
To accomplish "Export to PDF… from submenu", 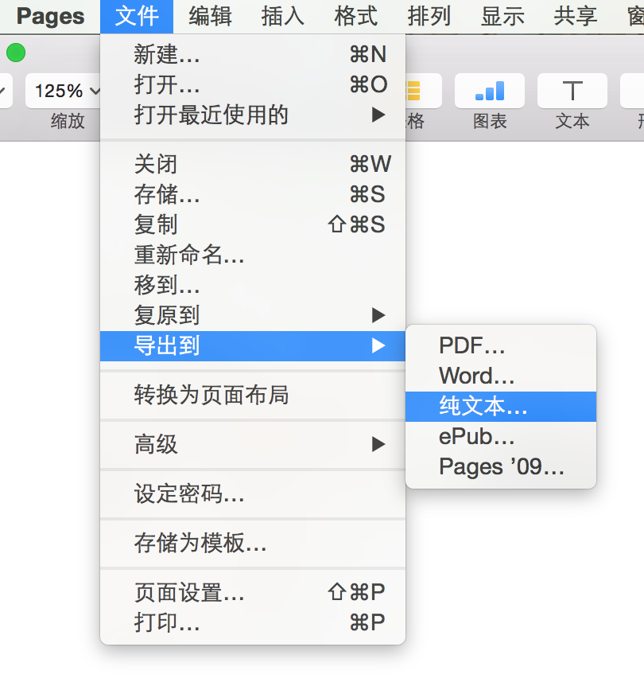I will point(501,345).
